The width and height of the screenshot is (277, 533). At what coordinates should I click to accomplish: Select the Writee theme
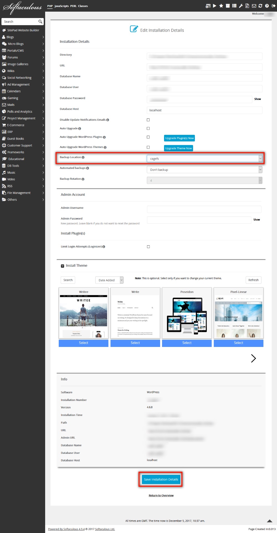[83, 343]
